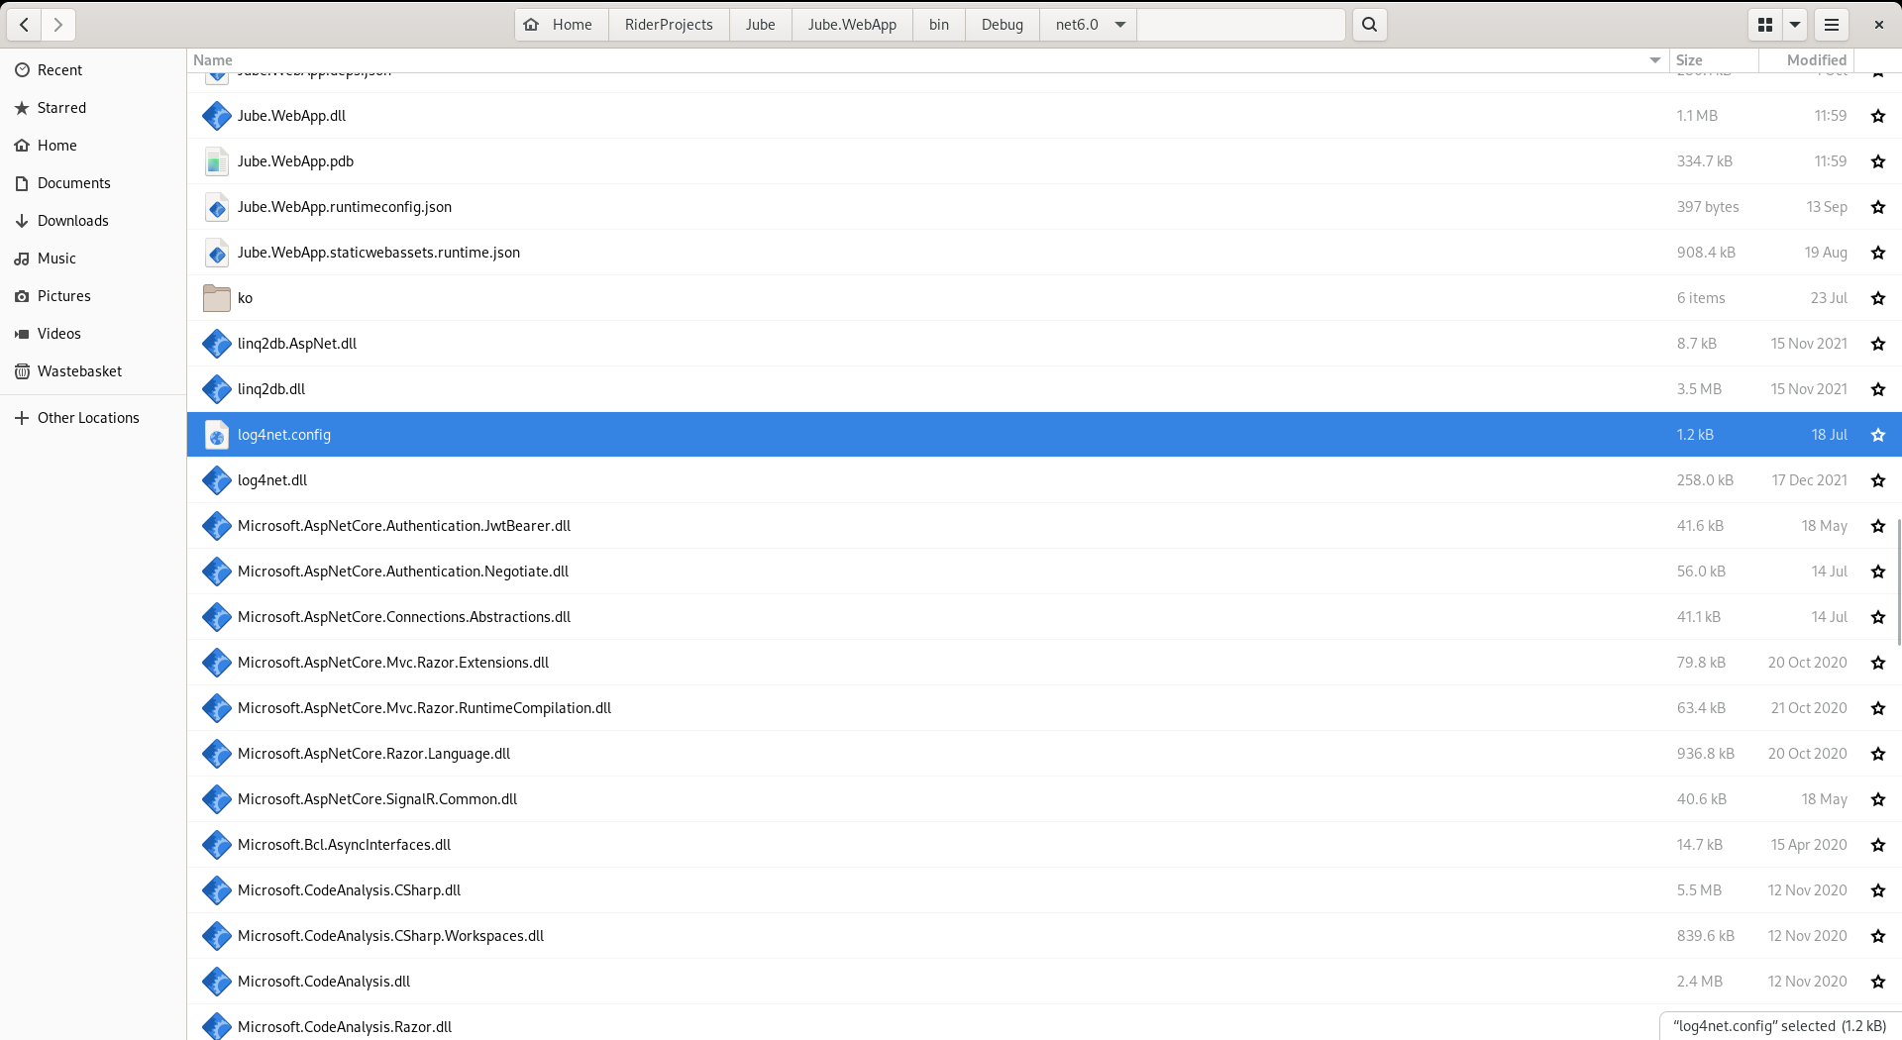Viewport: 1902px width, 1040px height.
Task: Star Jube.WebApp.runtimeconfig.json
Action: 1877,207
